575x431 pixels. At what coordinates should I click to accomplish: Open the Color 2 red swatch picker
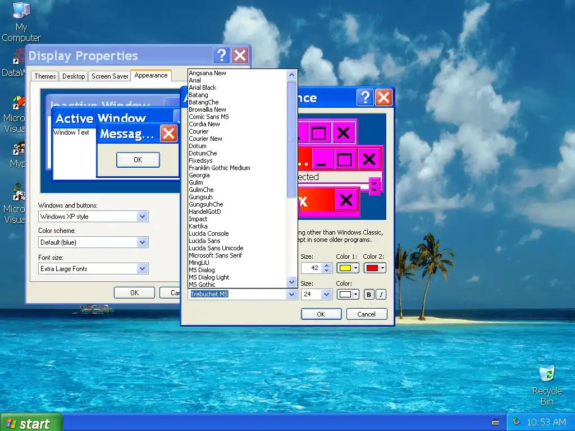pos(375,268)
